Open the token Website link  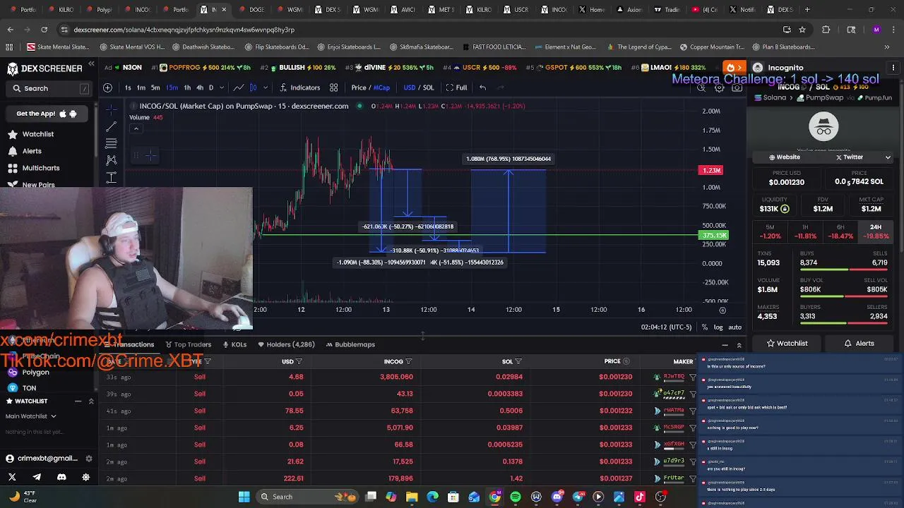click(783, 157)
